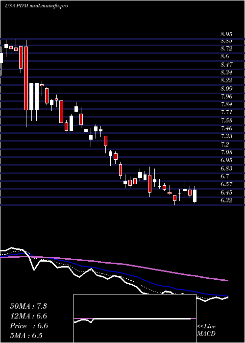The height and width of the screenshot is (343, 245).
Task: Click the 8.09 price axis label
Action: 226,89
